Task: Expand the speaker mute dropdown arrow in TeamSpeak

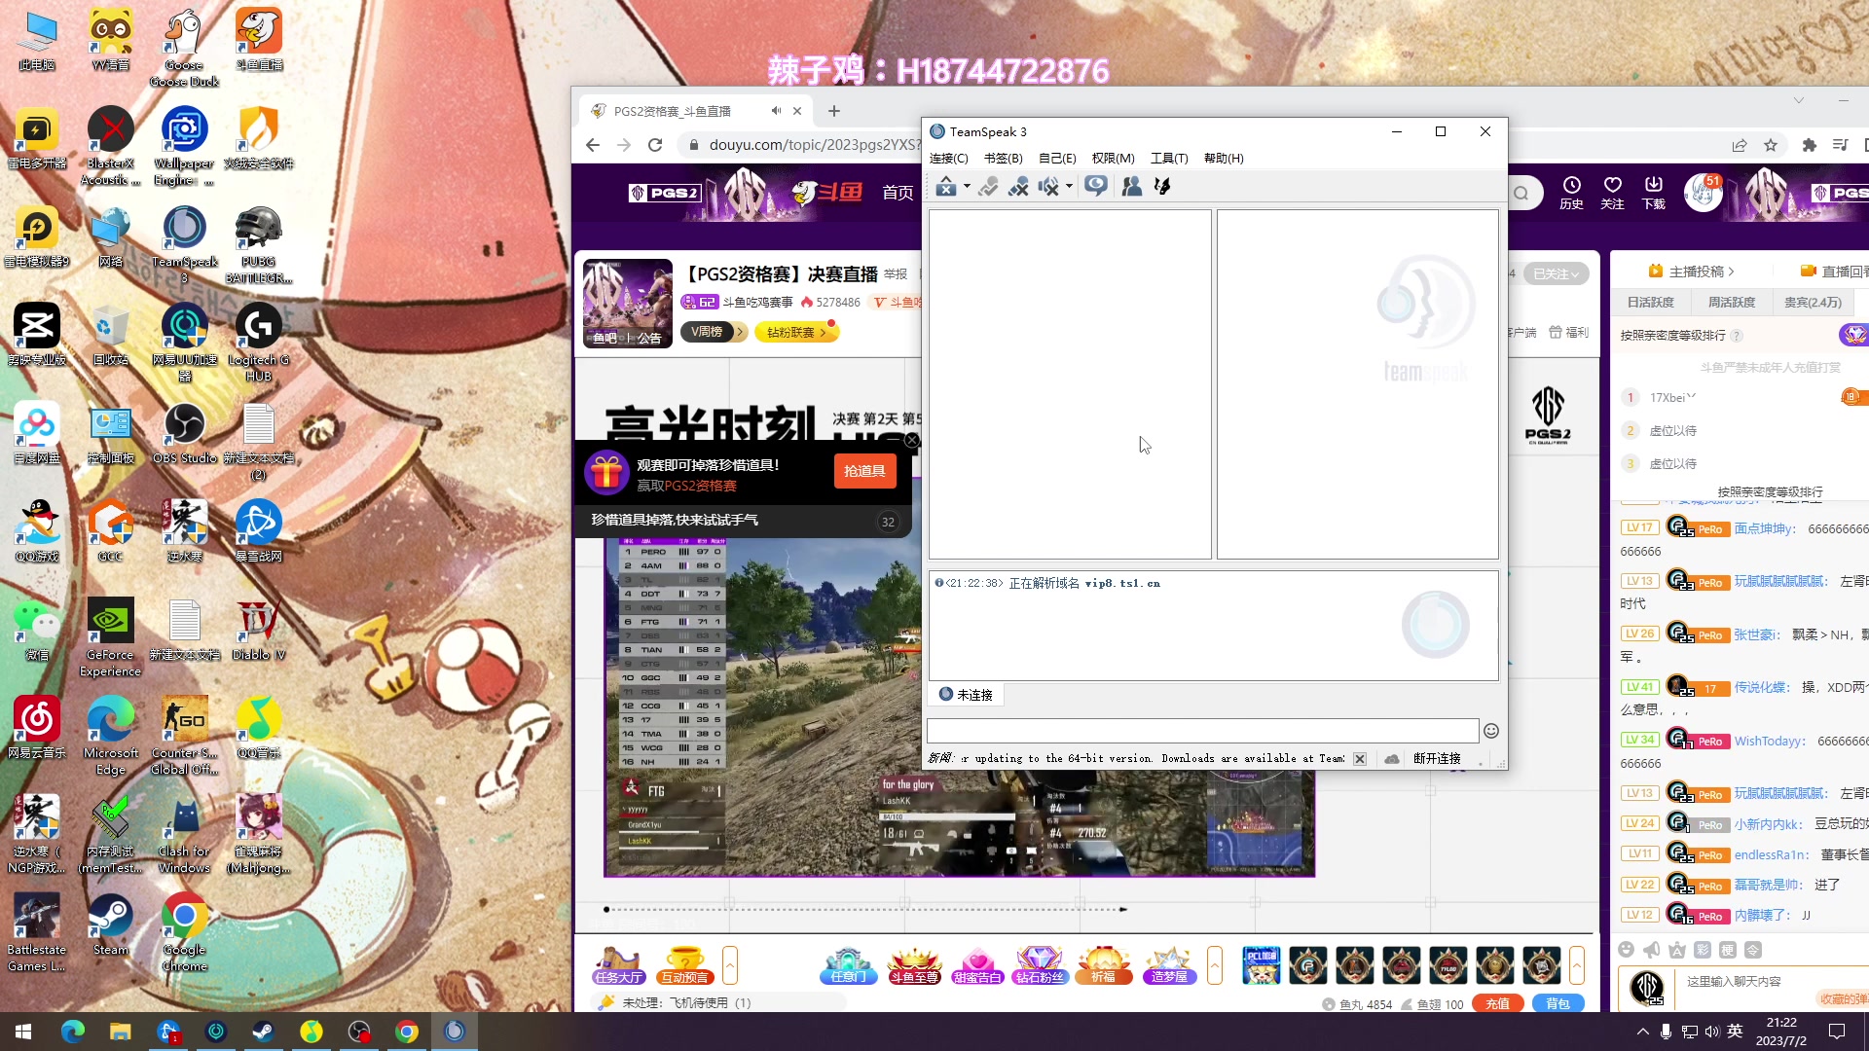Action: [1069, 186]
